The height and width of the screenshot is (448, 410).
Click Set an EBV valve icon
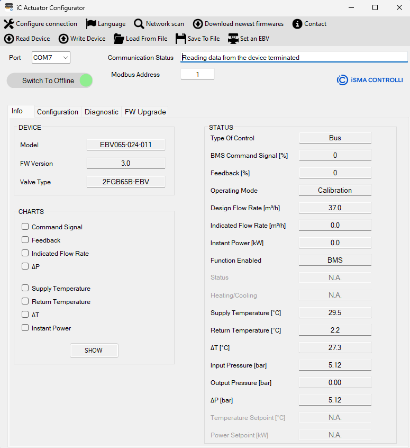click(x=233, y=39)
